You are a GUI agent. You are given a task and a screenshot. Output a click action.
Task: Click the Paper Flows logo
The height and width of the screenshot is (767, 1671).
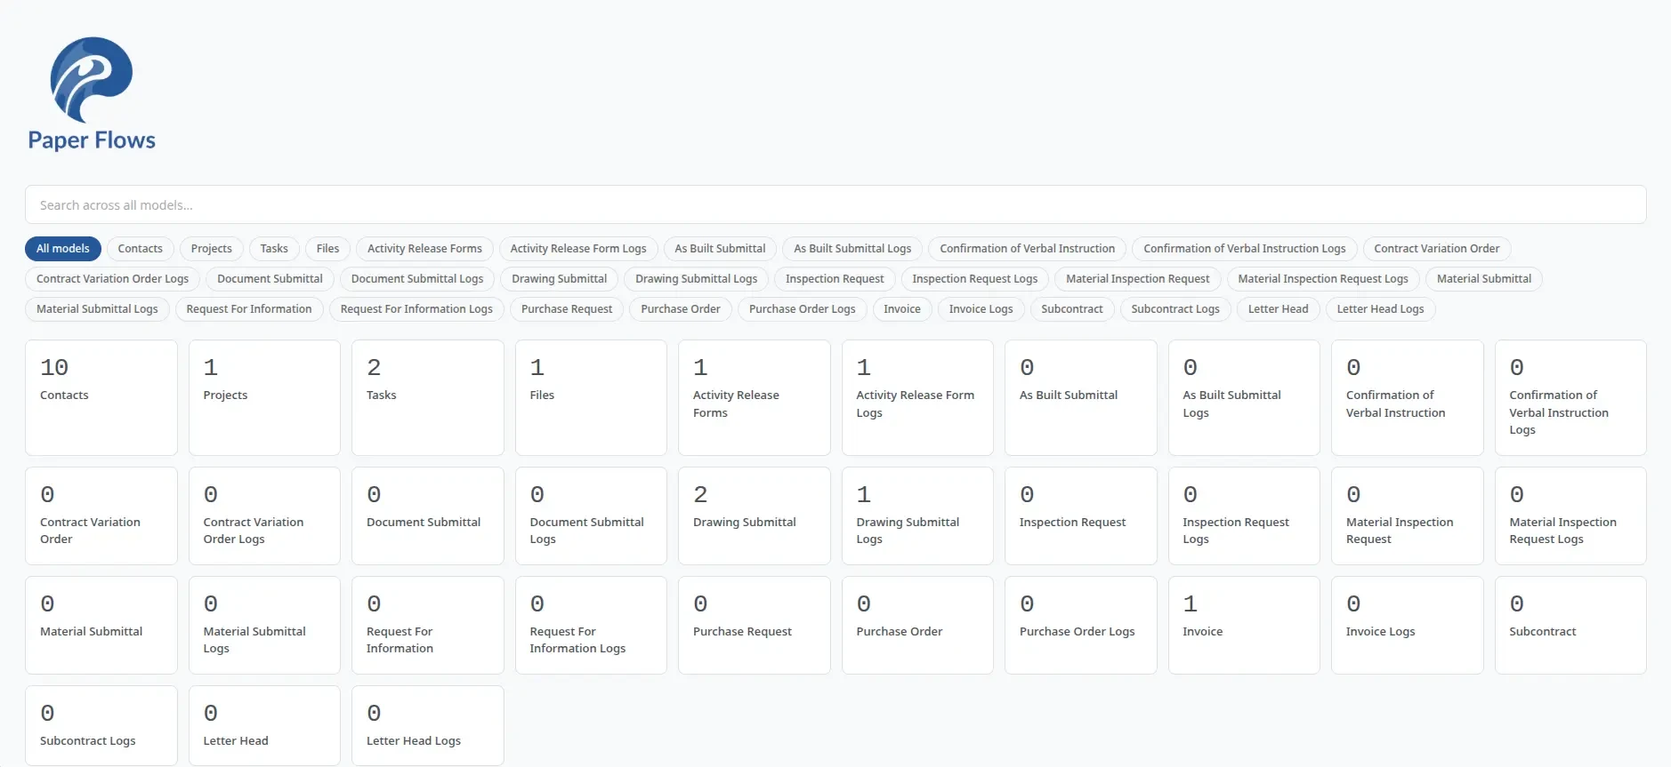(x=92, y=94)
